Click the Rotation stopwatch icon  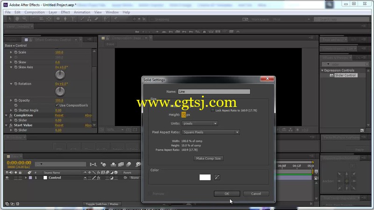[x=16, y=84]
